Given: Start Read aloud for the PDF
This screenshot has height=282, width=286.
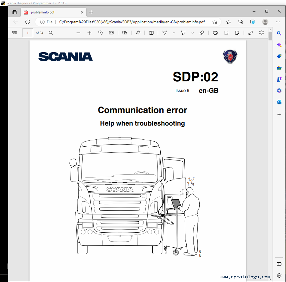Looking at the screenshot, I should tap(138, 33).
